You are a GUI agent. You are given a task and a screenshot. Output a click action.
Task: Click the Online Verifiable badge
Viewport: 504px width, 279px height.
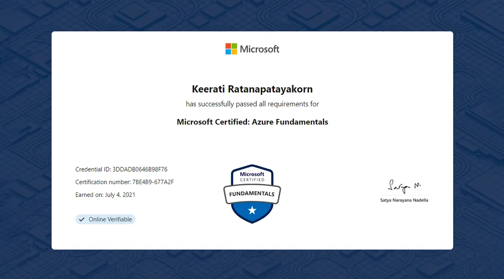point(105,219)
